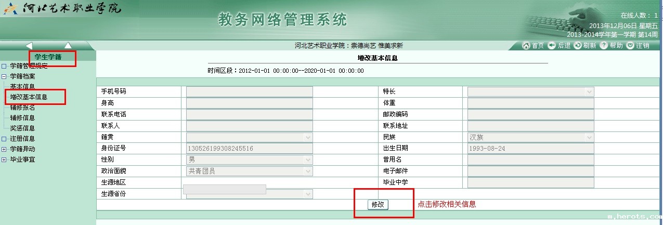The image size is (663, 225).
Task: Click the 刷新 refresh icon
Action: pyautogui.click(x=577, y=46)
